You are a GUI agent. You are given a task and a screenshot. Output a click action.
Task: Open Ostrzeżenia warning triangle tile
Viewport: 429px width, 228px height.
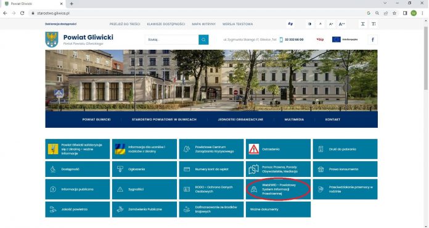point(278,149)
